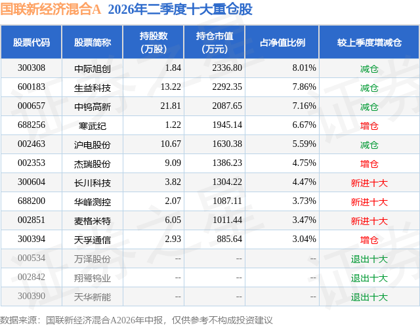Click the 国联新经济混合A title text
The height and width of the screenshot is (326, 420).
tap(51, 9)
